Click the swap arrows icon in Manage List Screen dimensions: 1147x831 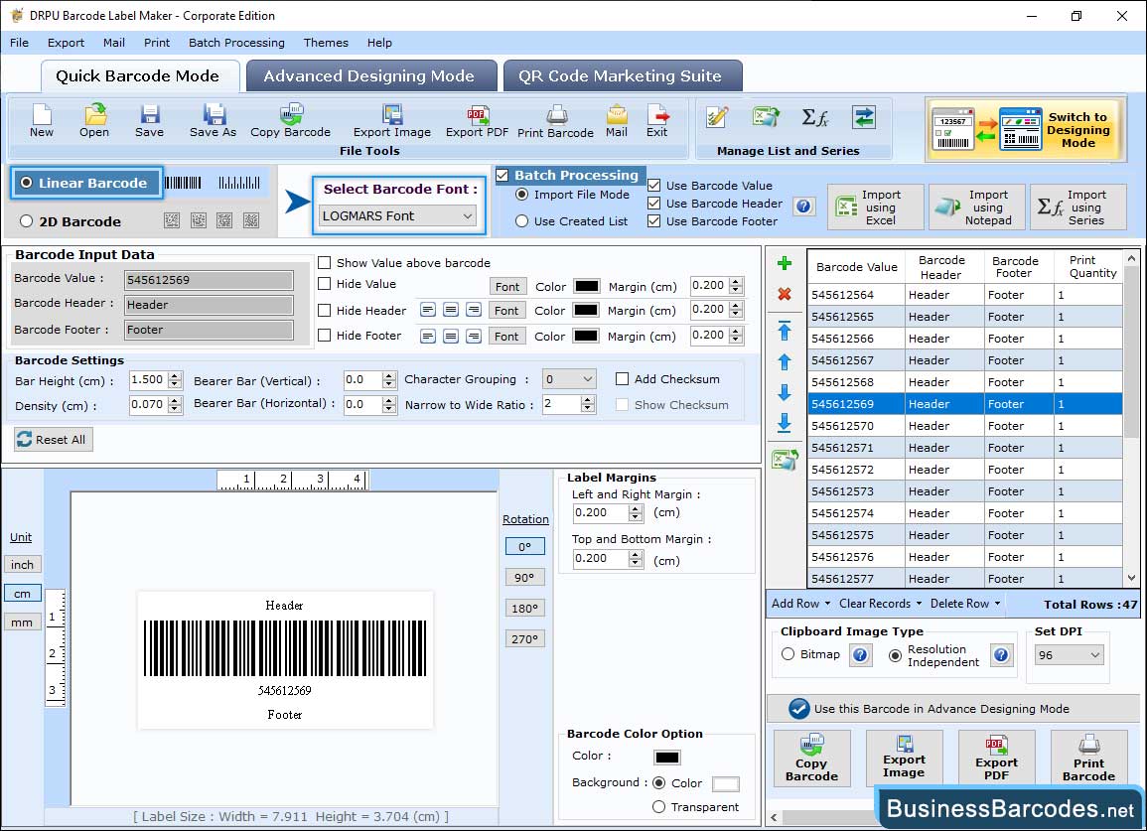tap(864, 117)
